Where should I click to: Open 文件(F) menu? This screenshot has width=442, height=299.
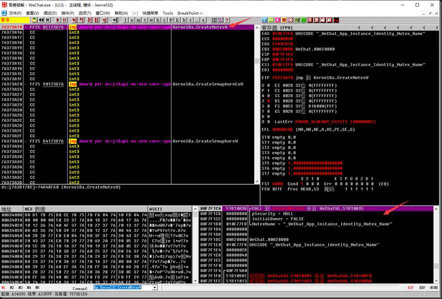click(15, 13)
